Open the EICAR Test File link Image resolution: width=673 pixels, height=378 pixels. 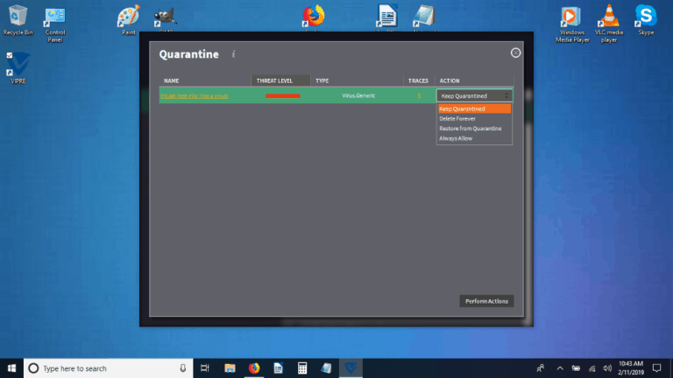(x=194, y=96)
